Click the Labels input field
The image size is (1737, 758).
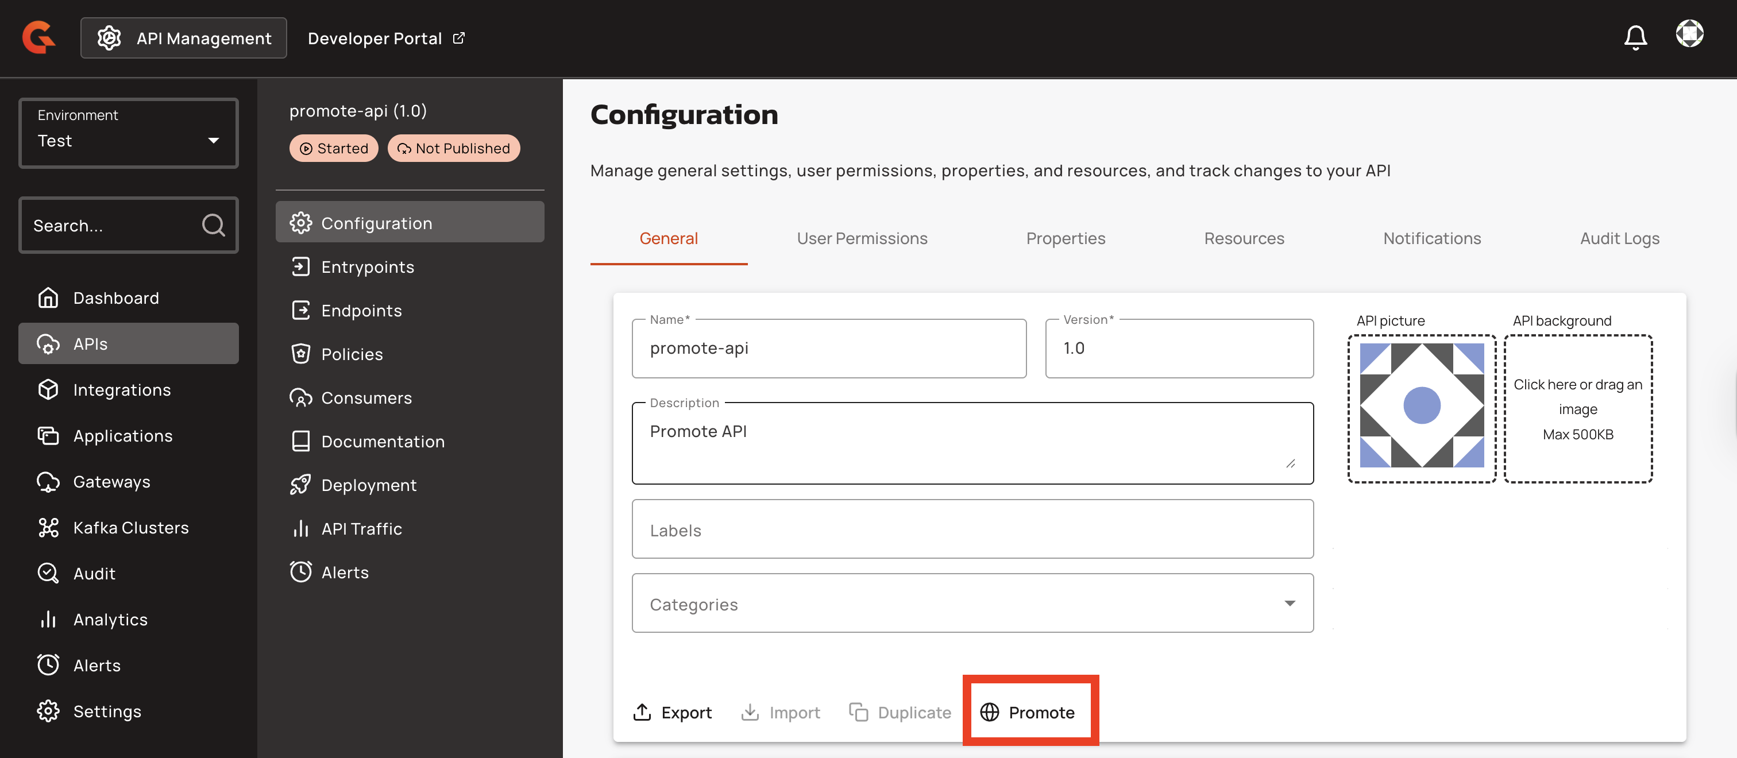[x=972, y=529]
